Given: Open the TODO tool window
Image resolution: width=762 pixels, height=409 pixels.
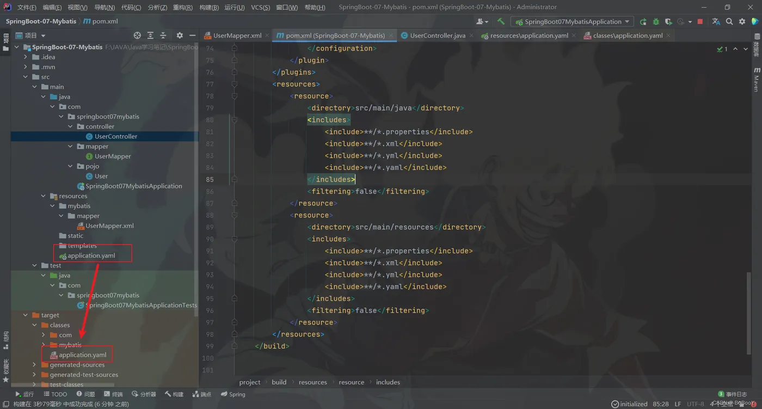Looking at the screenshot, I should [x=56, y=394].
